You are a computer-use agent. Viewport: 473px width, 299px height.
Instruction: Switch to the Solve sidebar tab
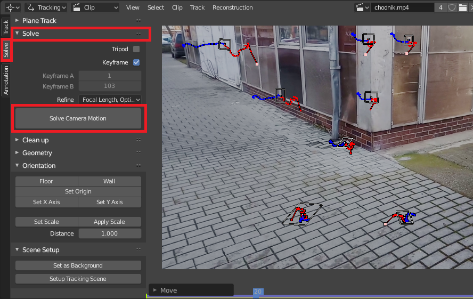6,50
